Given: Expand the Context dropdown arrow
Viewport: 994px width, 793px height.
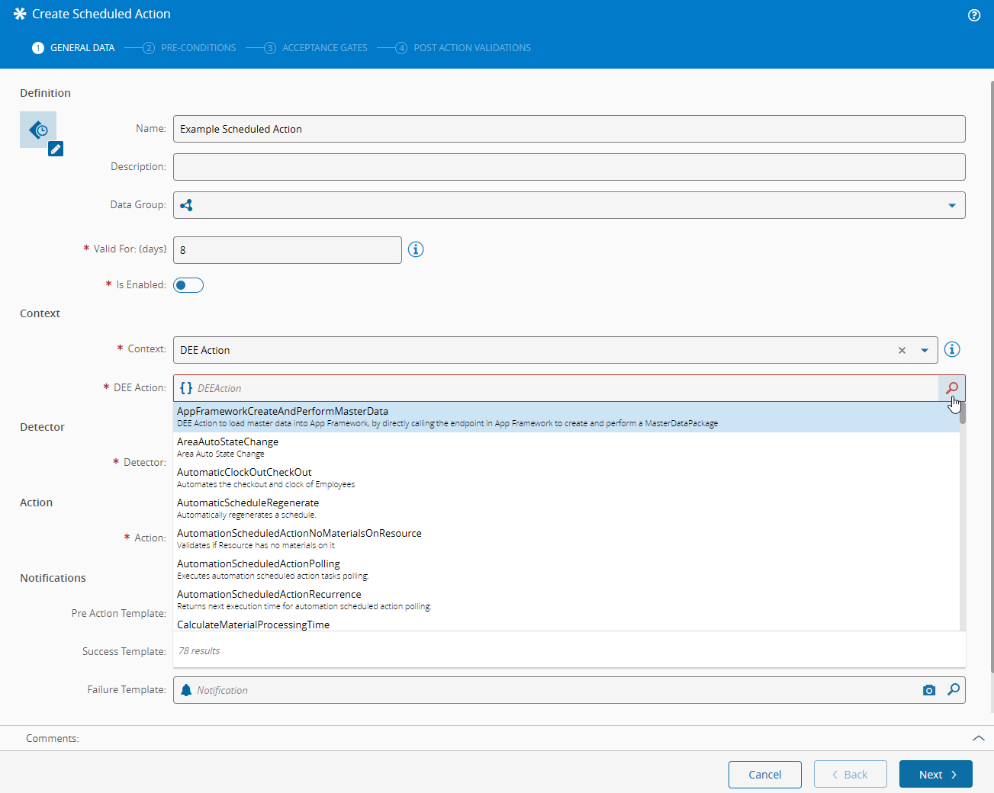Looking at the screenshot, I should 925,351.
